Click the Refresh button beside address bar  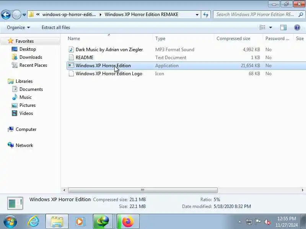(x=206, y=15)
